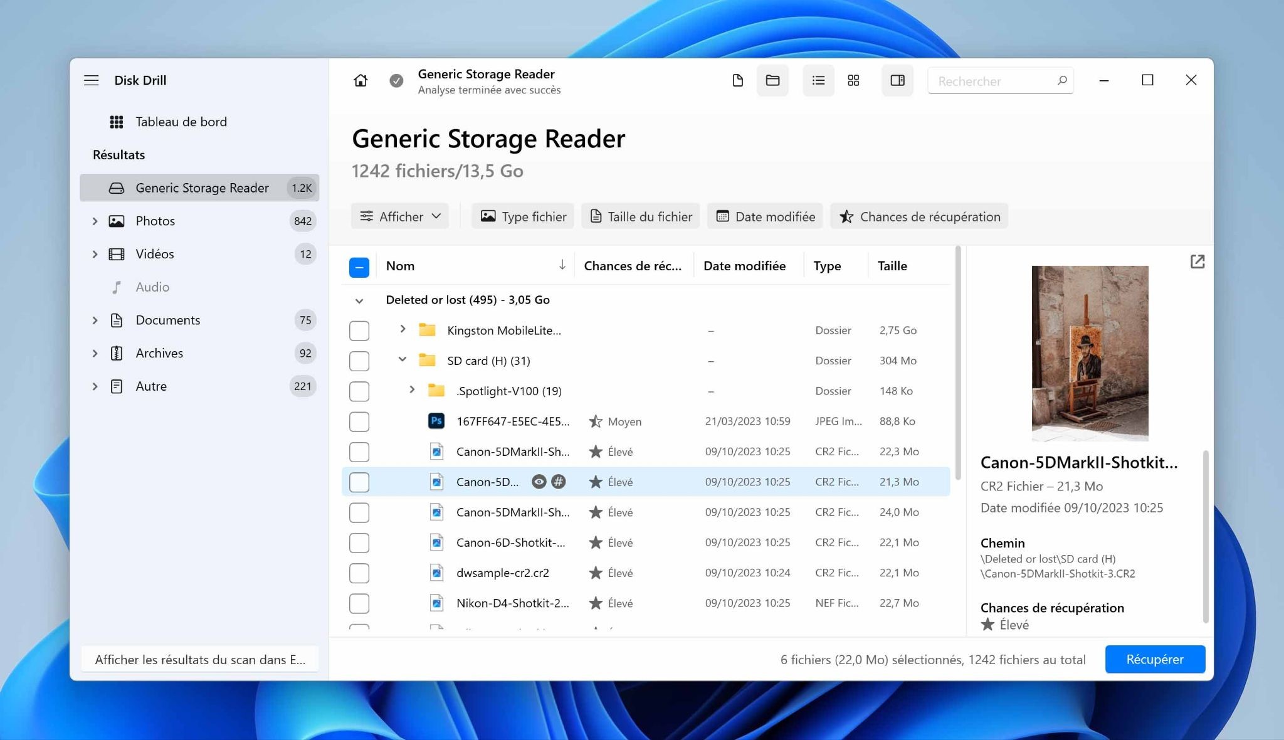Click the Nom column sort arrow
Viewport: 1284px width, 740px height.
coord(562,265)
